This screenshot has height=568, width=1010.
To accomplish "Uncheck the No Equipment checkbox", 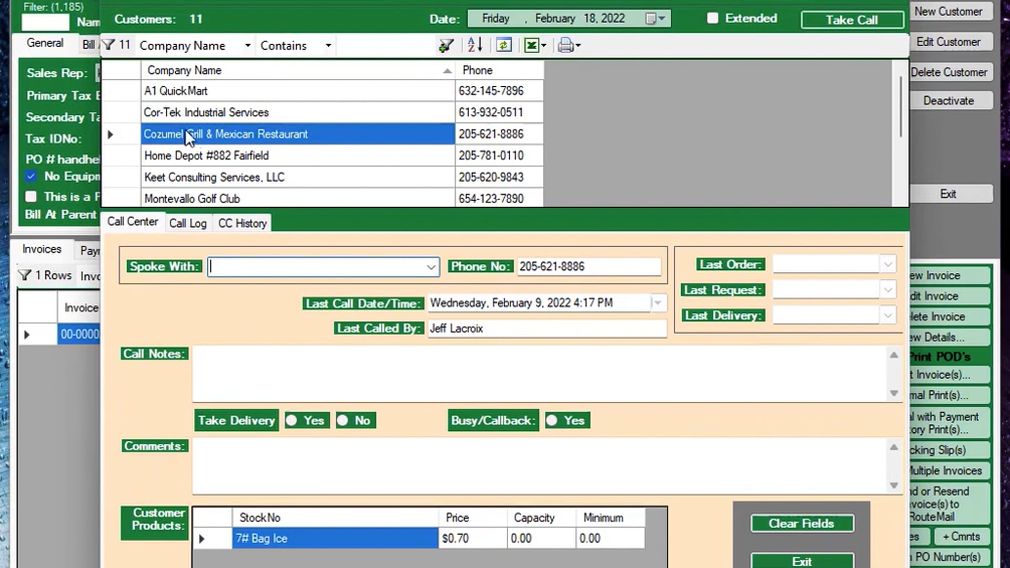I will (x=31, y=176).
